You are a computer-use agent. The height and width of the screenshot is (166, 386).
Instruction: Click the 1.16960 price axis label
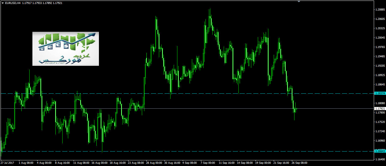pyautogui.click(x=380, y=141)
